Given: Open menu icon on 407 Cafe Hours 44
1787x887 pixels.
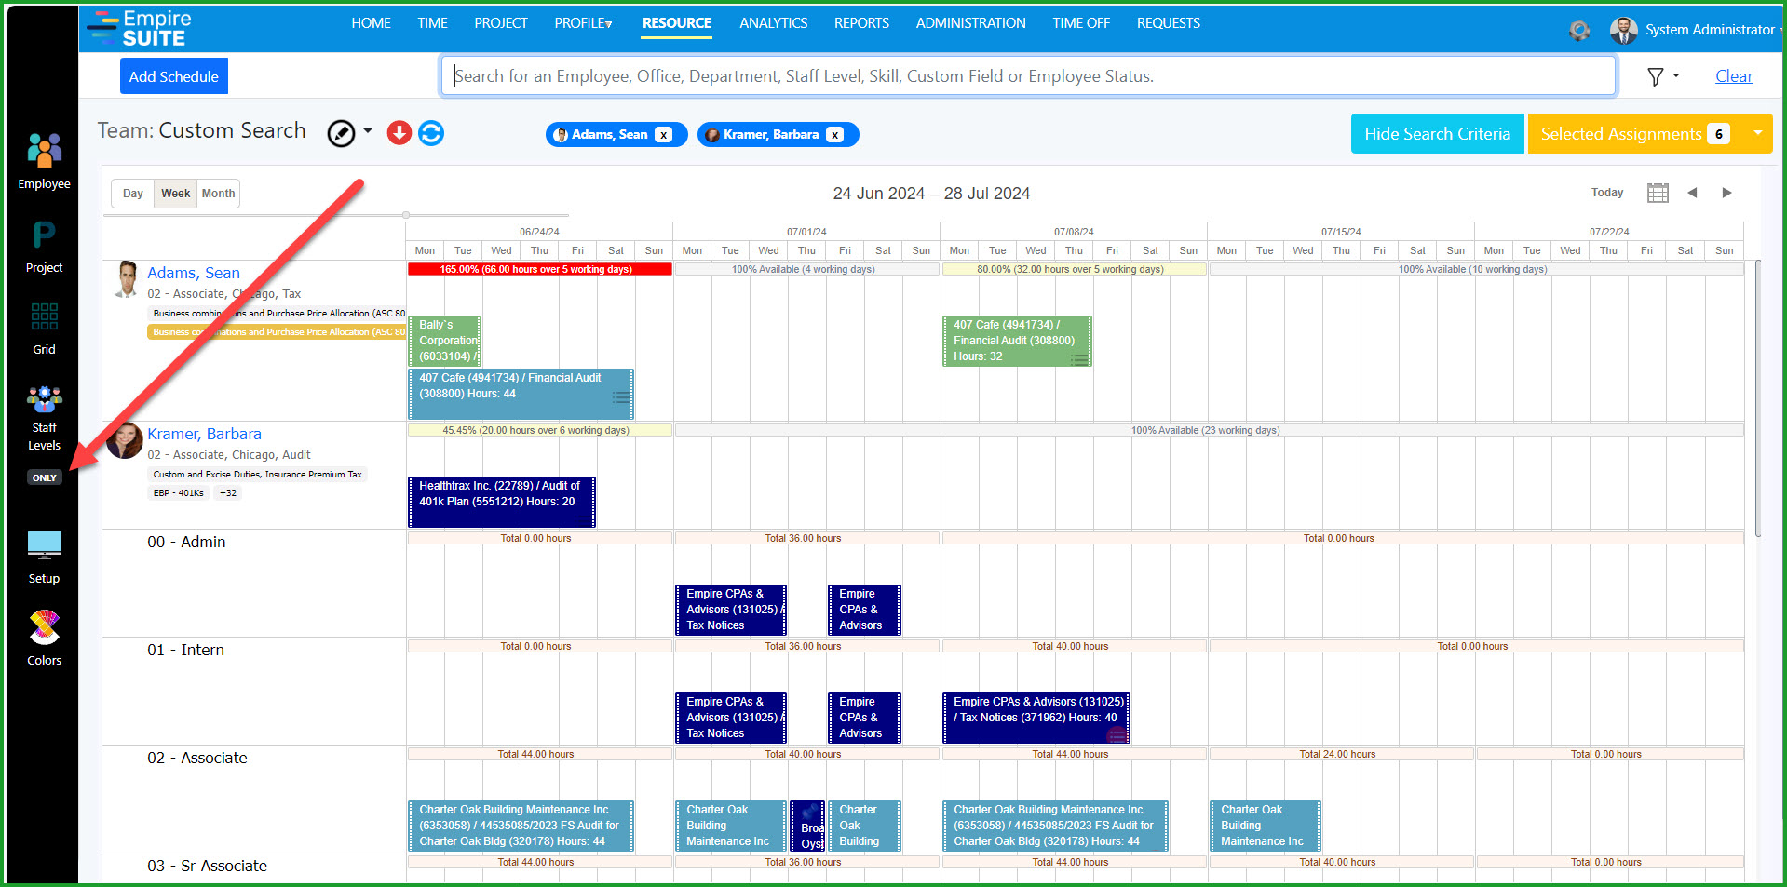Looking at the screenshot, I should (621, 397).
